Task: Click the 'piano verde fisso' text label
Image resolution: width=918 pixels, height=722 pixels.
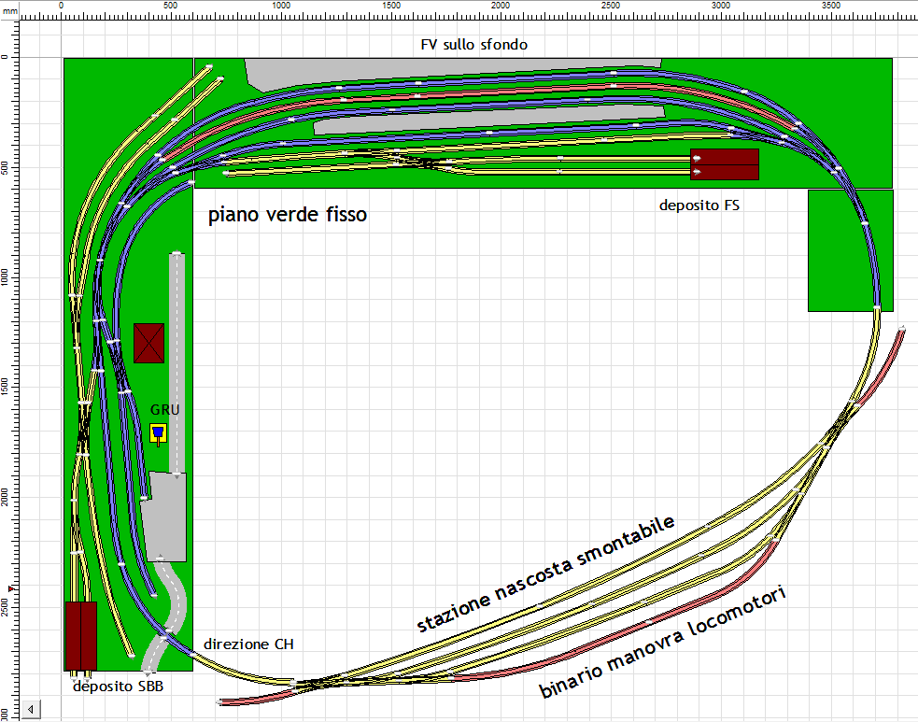Action: tap(287, 215)
